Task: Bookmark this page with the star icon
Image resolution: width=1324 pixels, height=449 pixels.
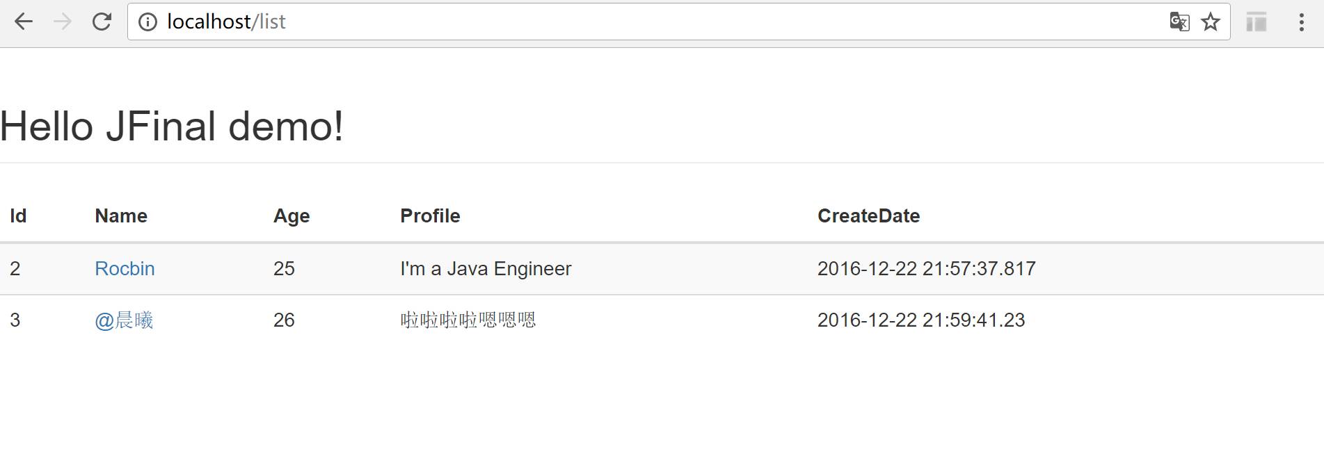Action: [x=1211, y=22]
